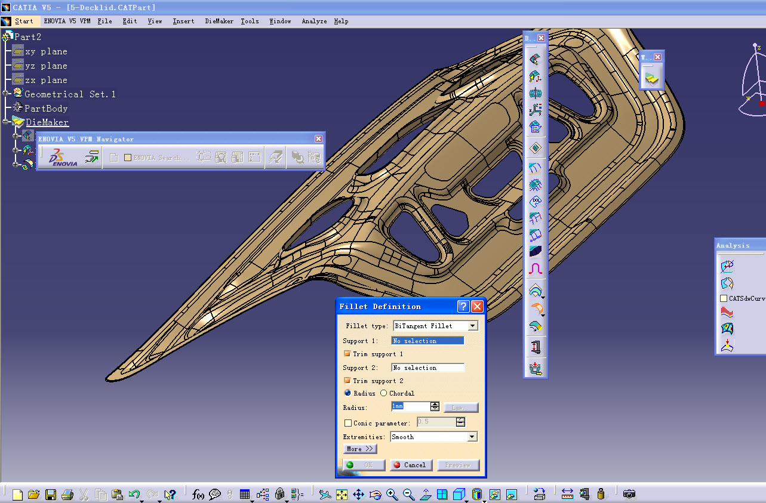This screenshot has width=766, height=503.
Task: Collapse the DieMaker tree node
Action: 6,122
